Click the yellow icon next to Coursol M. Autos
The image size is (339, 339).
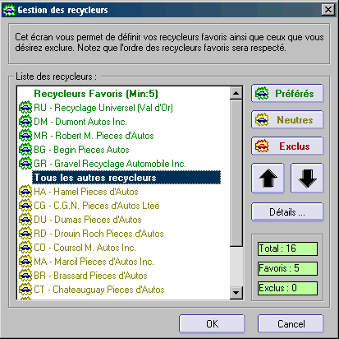pos(25,248)
